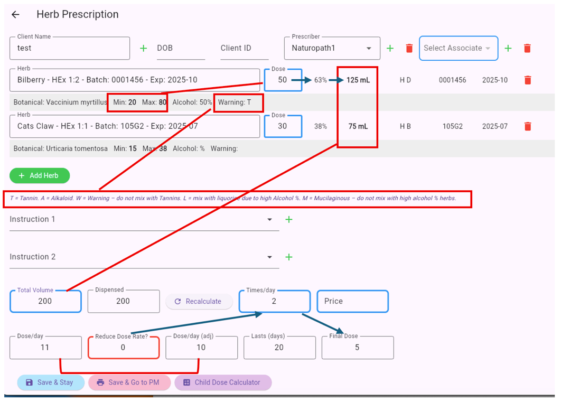Click the Alcohol: 50% text
This screenshot has height=402, width=561.
tap(192, 102)
